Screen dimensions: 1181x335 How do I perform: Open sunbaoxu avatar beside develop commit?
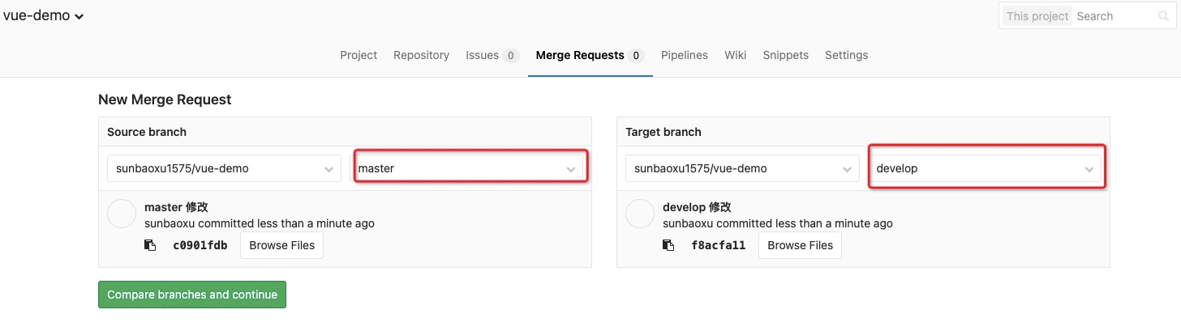point(640,214)
